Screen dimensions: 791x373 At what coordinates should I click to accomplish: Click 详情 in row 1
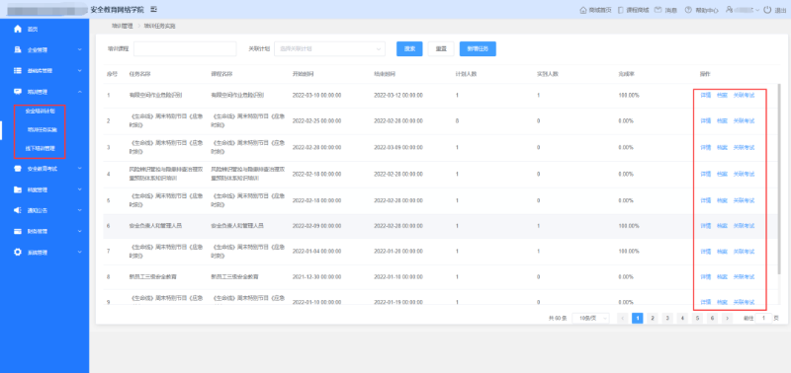tap(706, 95)
